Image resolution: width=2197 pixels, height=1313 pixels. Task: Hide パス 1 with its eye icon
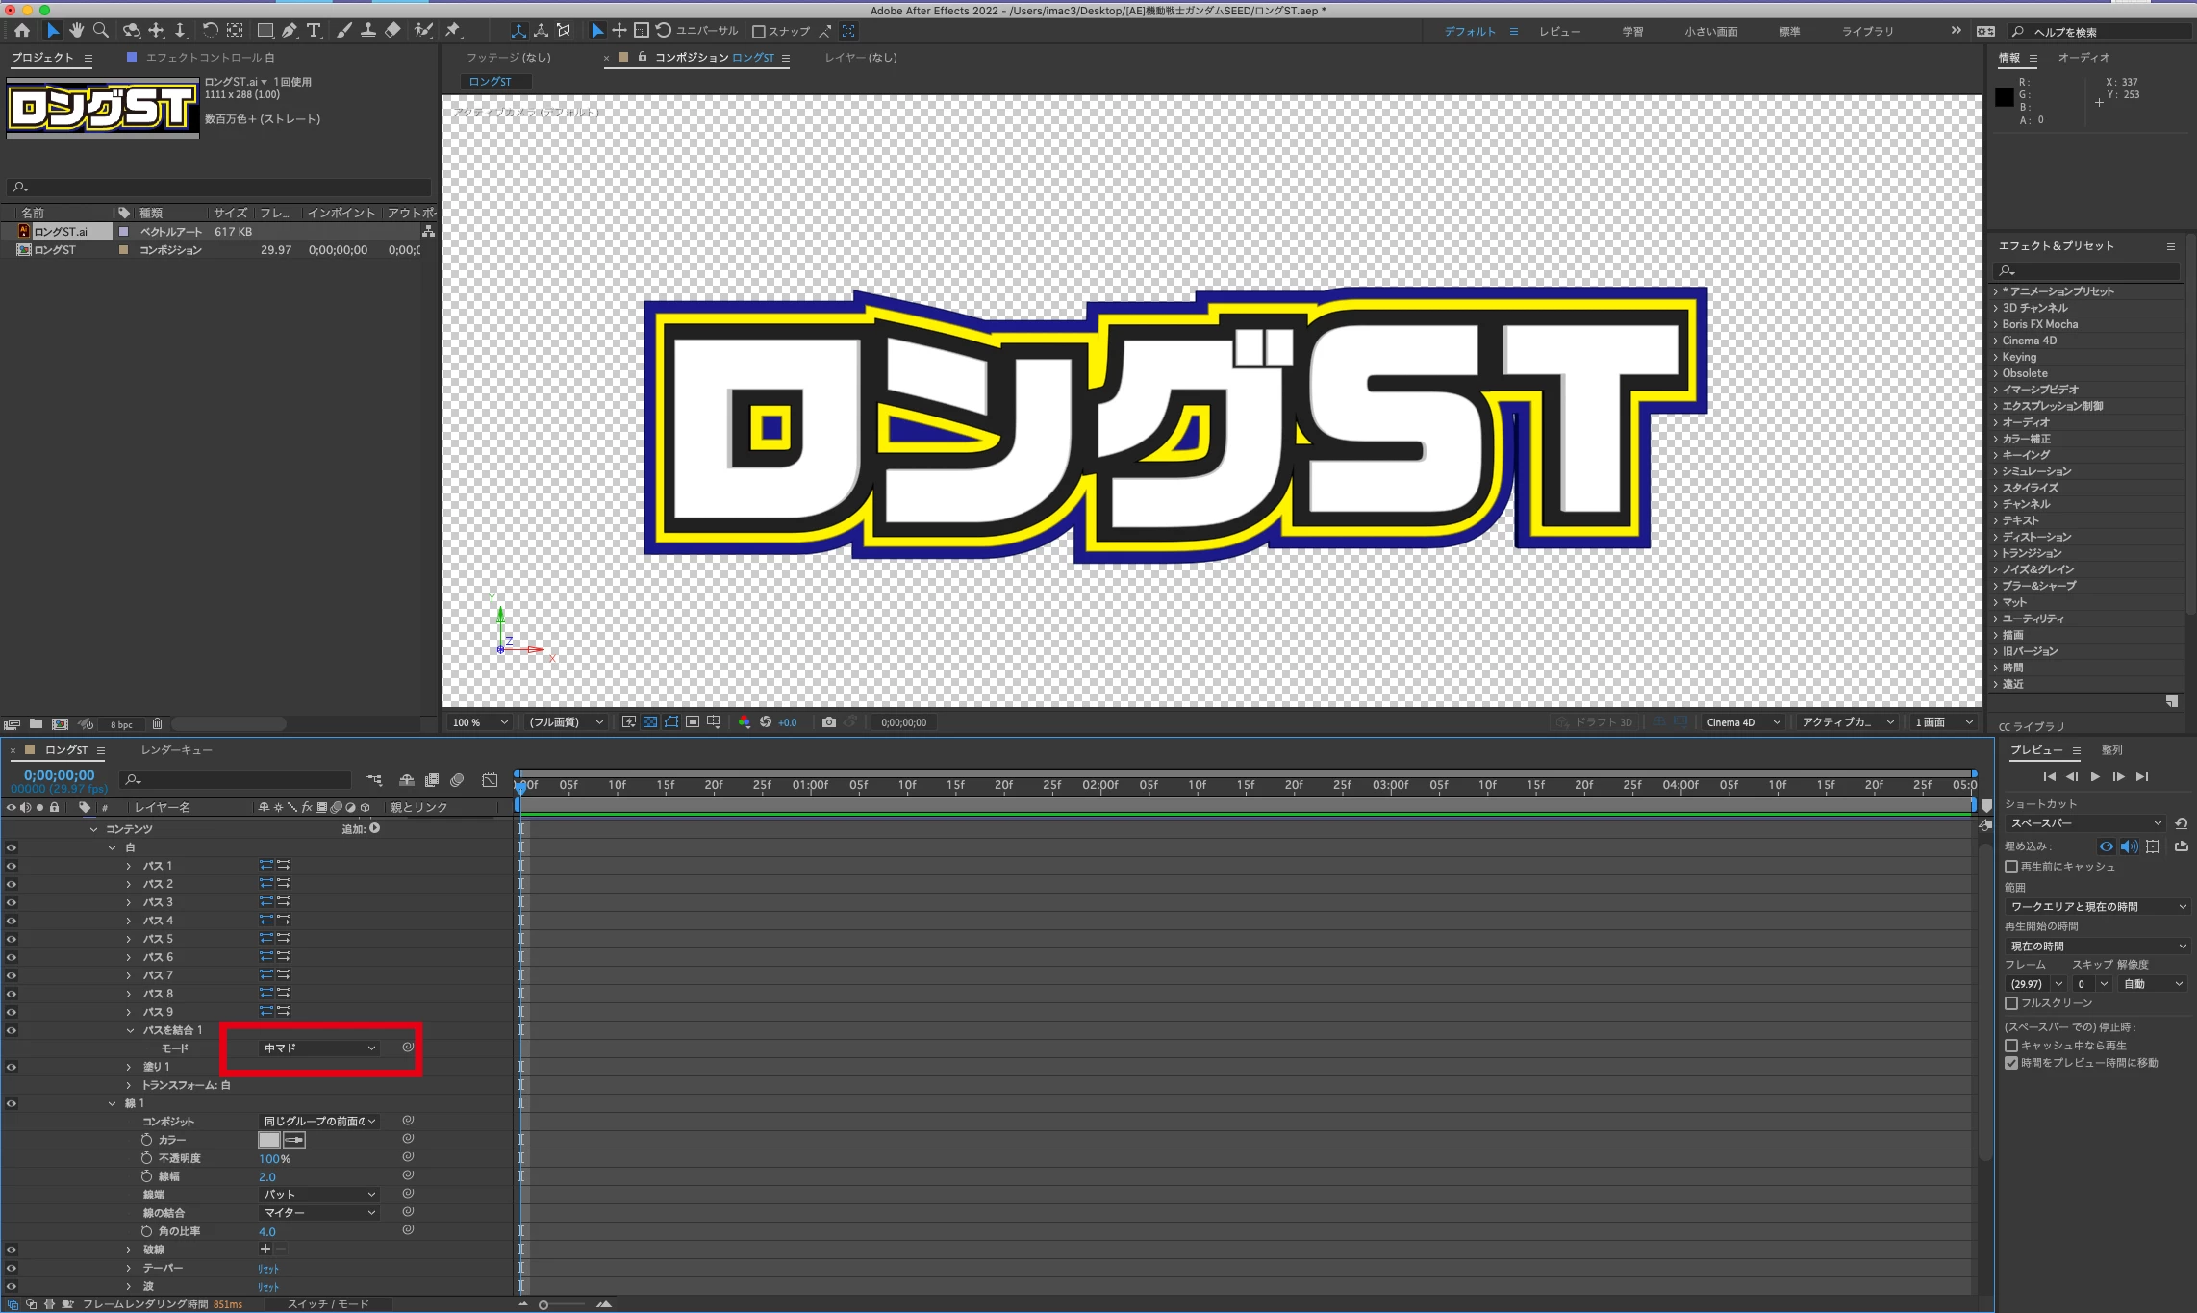point(12,866)
